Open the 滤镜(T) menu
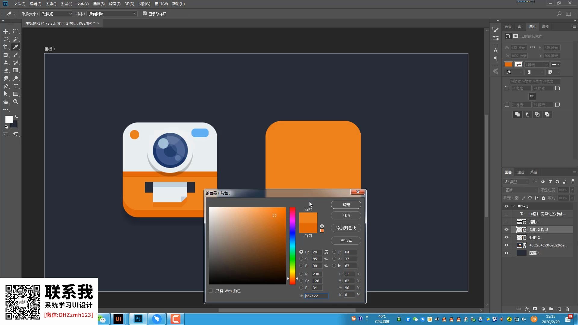The height and width of the screenshot is (325, 578). (114, 4)
